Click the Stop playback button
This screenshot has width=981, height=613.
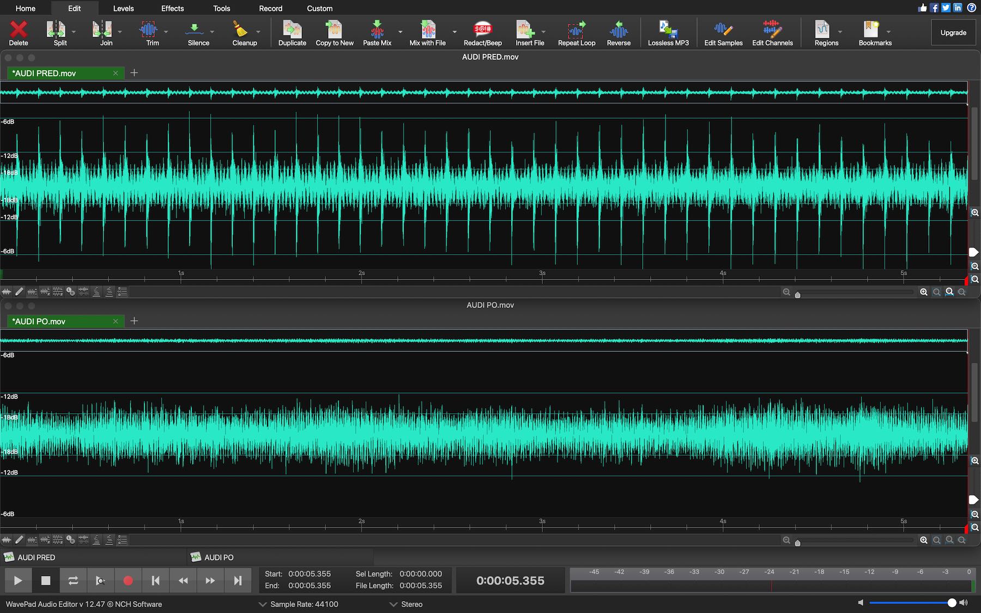pos(46,581)
